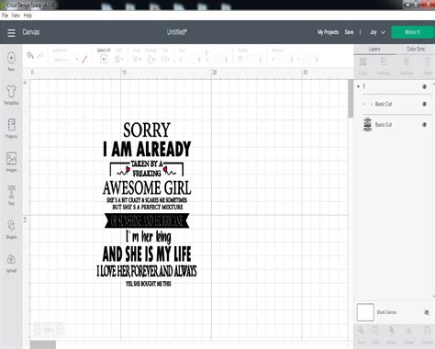The height and width of the screenshot is (349, 435).
Task: Click the Select All toolbar icon
Action: point(104,59)
